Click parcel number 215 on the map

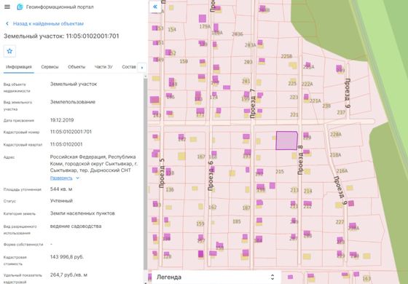click(x=280, y=172)
